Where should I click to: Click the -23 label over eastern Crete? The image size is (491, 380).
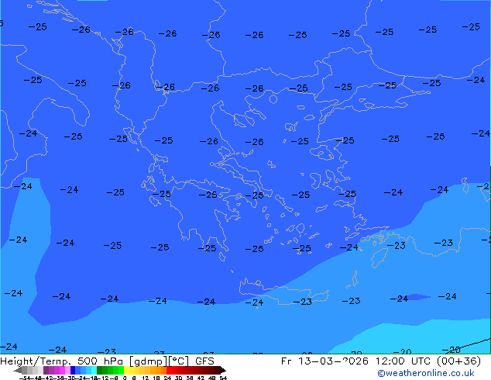[303, 302]
